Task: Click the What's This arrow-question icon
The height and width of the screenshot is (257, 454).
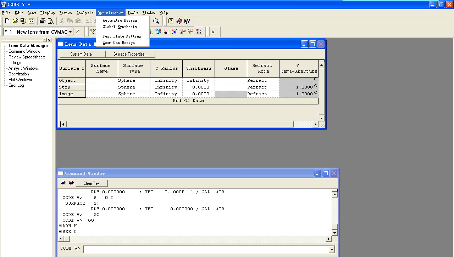Action: 187,21
